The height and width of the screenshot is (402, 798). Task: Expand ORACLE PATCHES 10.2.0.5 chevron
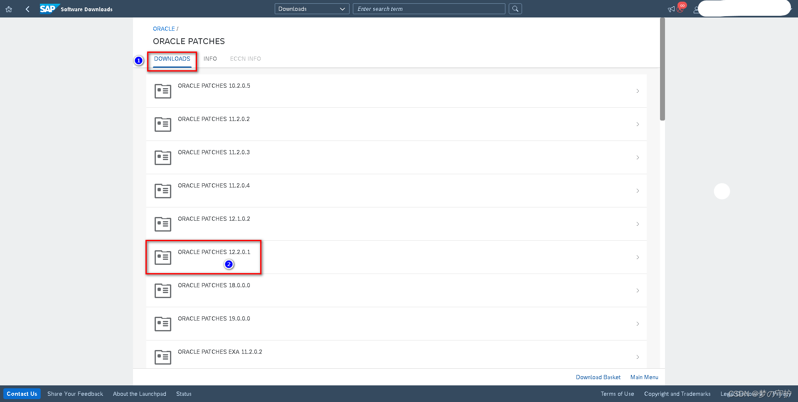click(x=638, y=91)
